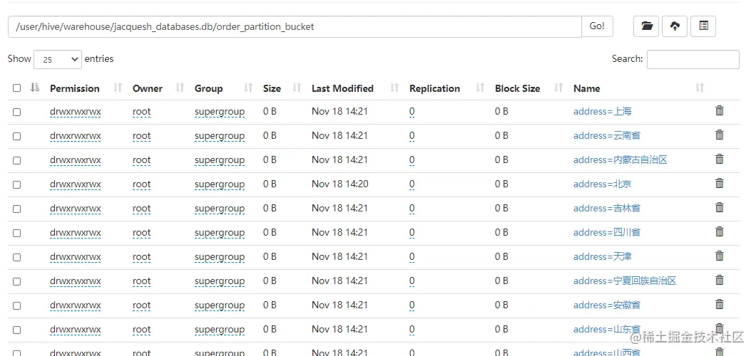Remove address=天津 with its trash icon
This screenshot has height=356, width=756.
tap(719, 256)
